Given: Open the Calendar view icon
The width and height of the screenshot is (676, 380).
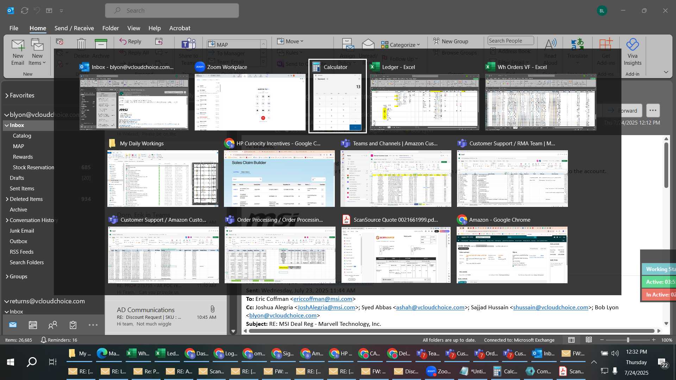Looking at the screenshot, I should coord(33,325).
